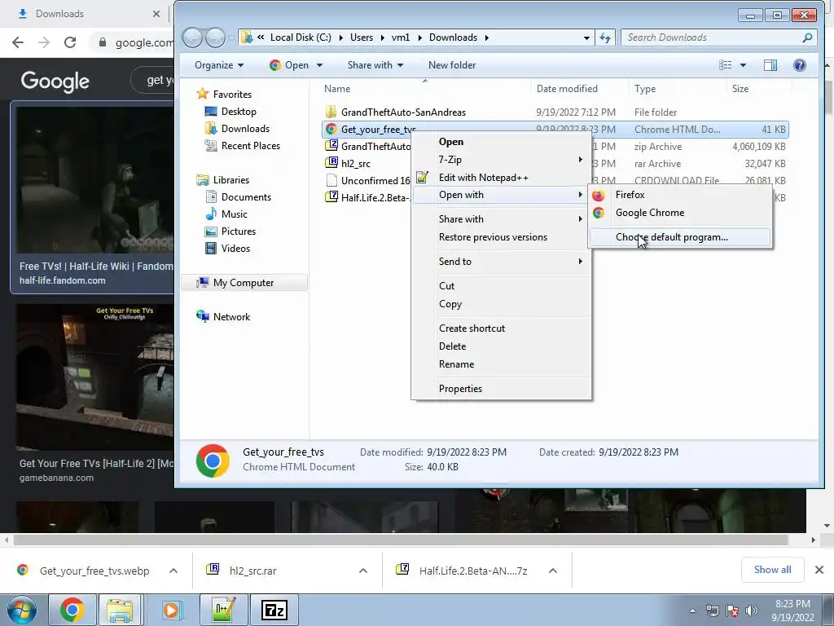Click Local Disk (C:) in breadcrumb
Image resolution: width=834 pixels, height=626 pixels.
301,37
